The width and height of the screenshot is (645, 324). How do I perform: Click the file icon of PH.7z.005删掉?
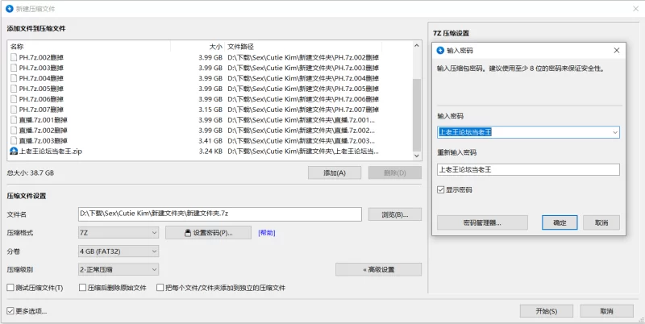[14, 89]
